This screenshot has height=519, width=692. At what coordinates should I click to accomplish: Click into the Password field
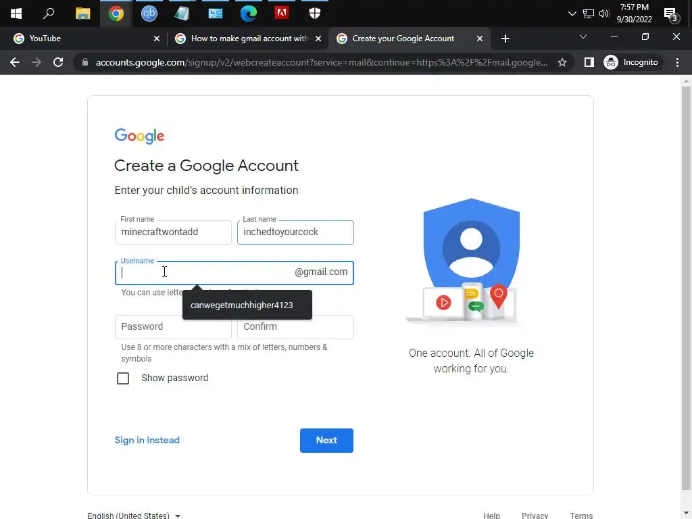(x=173, y=327)
